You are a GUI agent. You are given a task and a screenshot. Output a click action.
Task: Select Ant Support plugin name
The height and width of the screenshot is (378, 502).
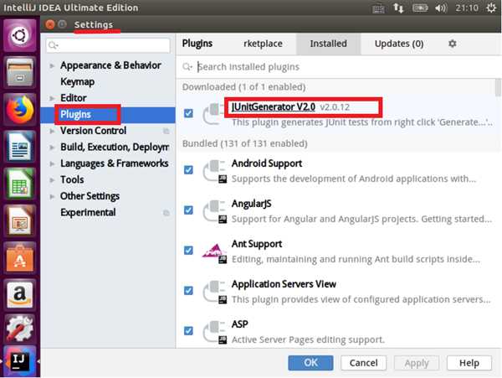(257, 244)
